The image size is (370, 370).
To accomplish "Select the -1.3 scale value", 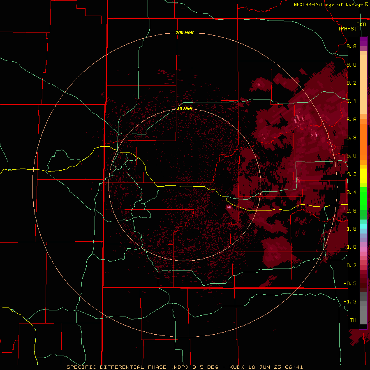I will click(x=350, y=302).
